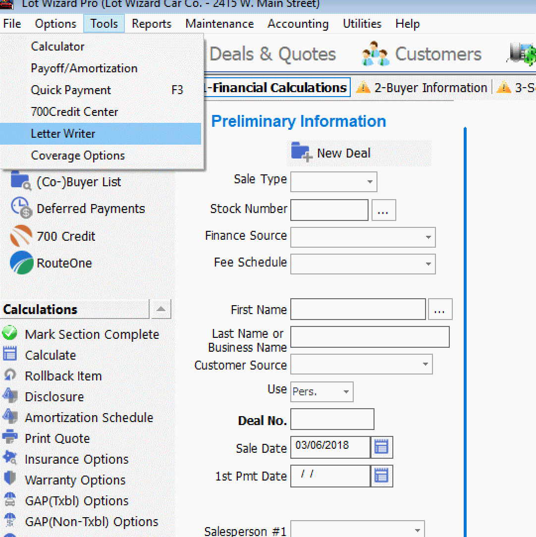
Task: Select Letter Writer from the Tools menu
Action: point(63,134)
